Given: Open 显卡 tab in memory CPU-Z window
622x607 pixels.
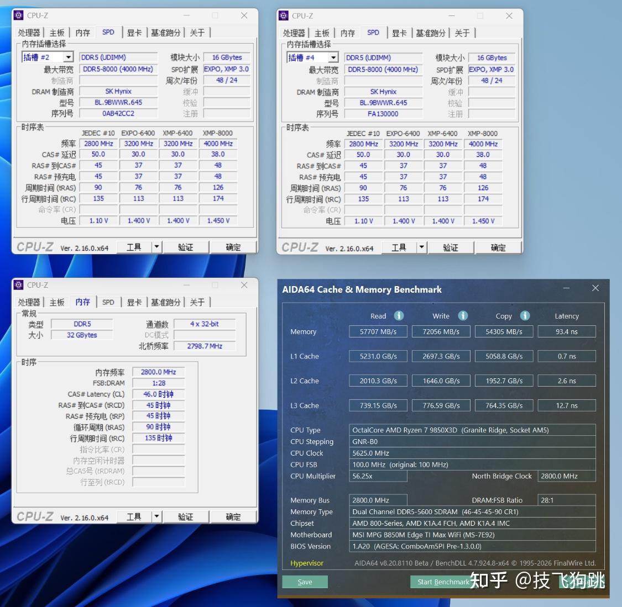Looking at the screenshot, I should (x=134, y=302).
